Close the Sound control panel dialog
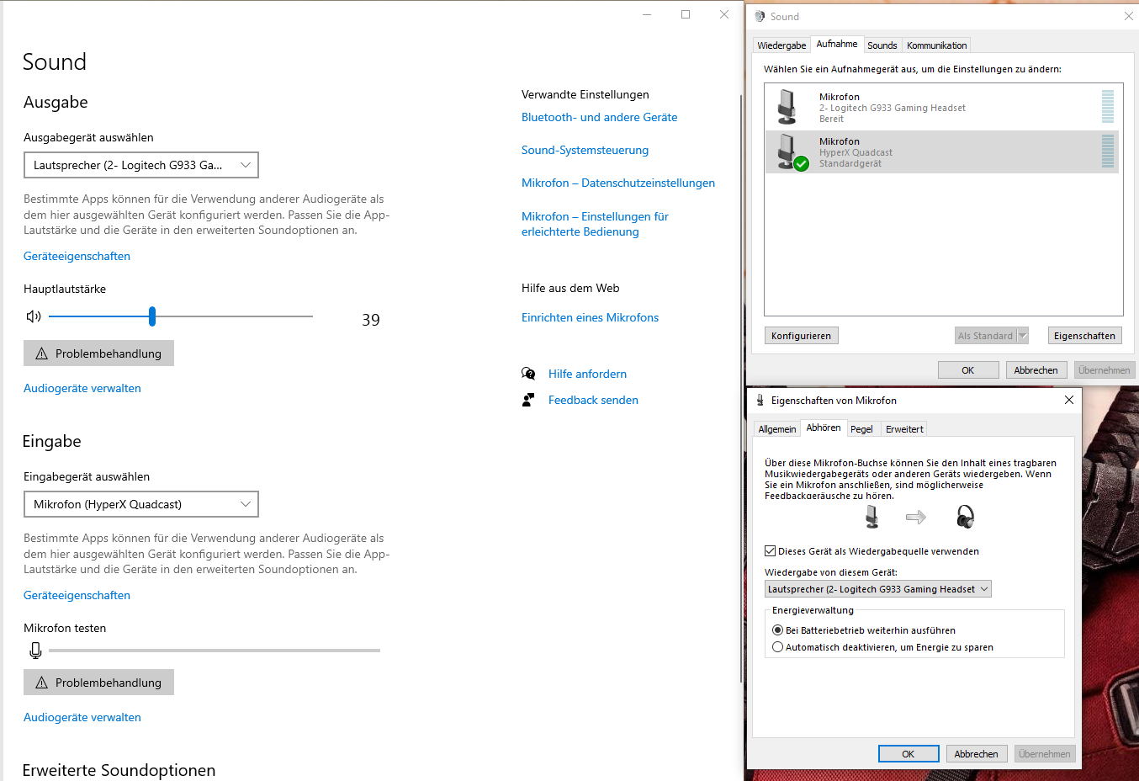Viewport: 1139px width, 781px height. pos(1129,16)
